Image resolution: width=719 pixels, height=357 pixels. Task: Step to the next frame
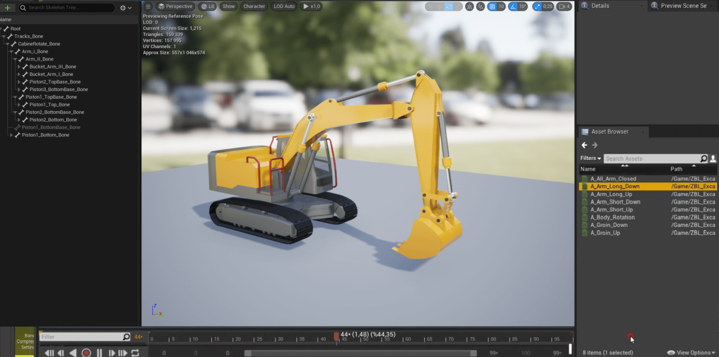(112, 353)
